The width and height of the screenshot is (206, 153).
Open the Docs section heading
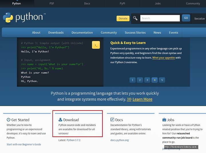coord(119,120)
